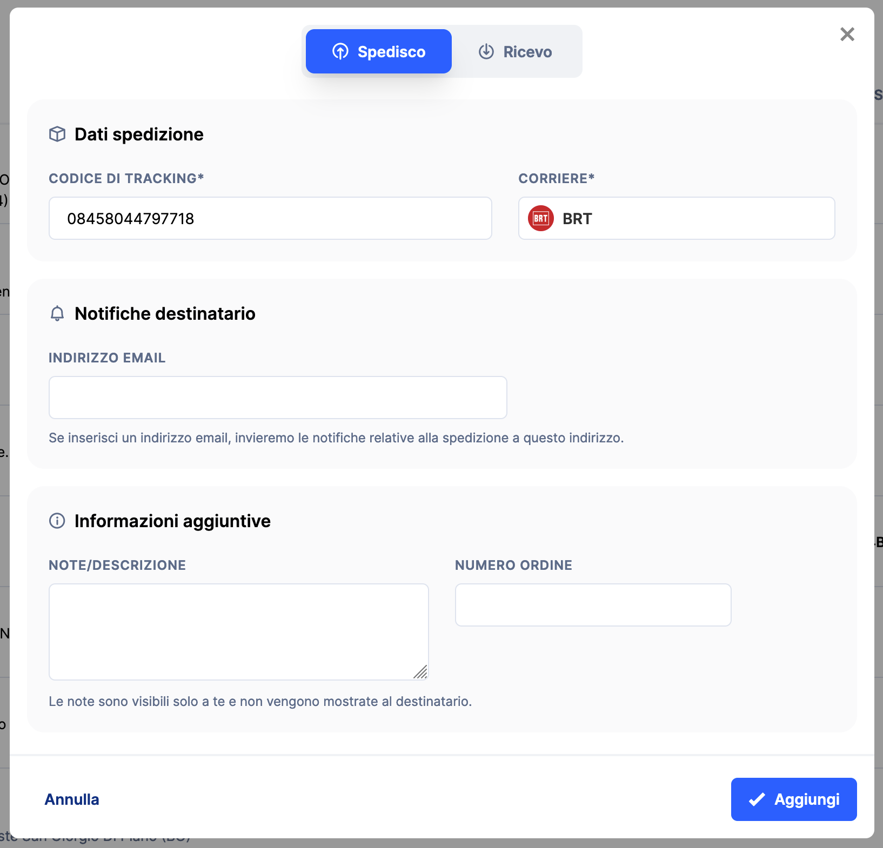Click into the Indirizzo email field
883x848 pixels.
(278, 398)
